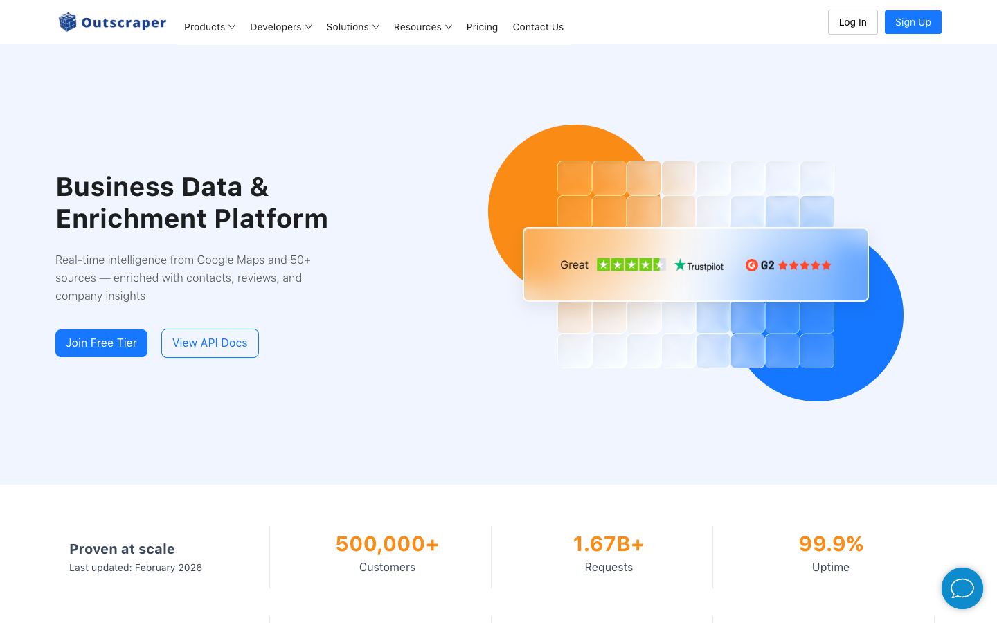
Task: Open the Developers menu
Action: click(x=281, y=27)
